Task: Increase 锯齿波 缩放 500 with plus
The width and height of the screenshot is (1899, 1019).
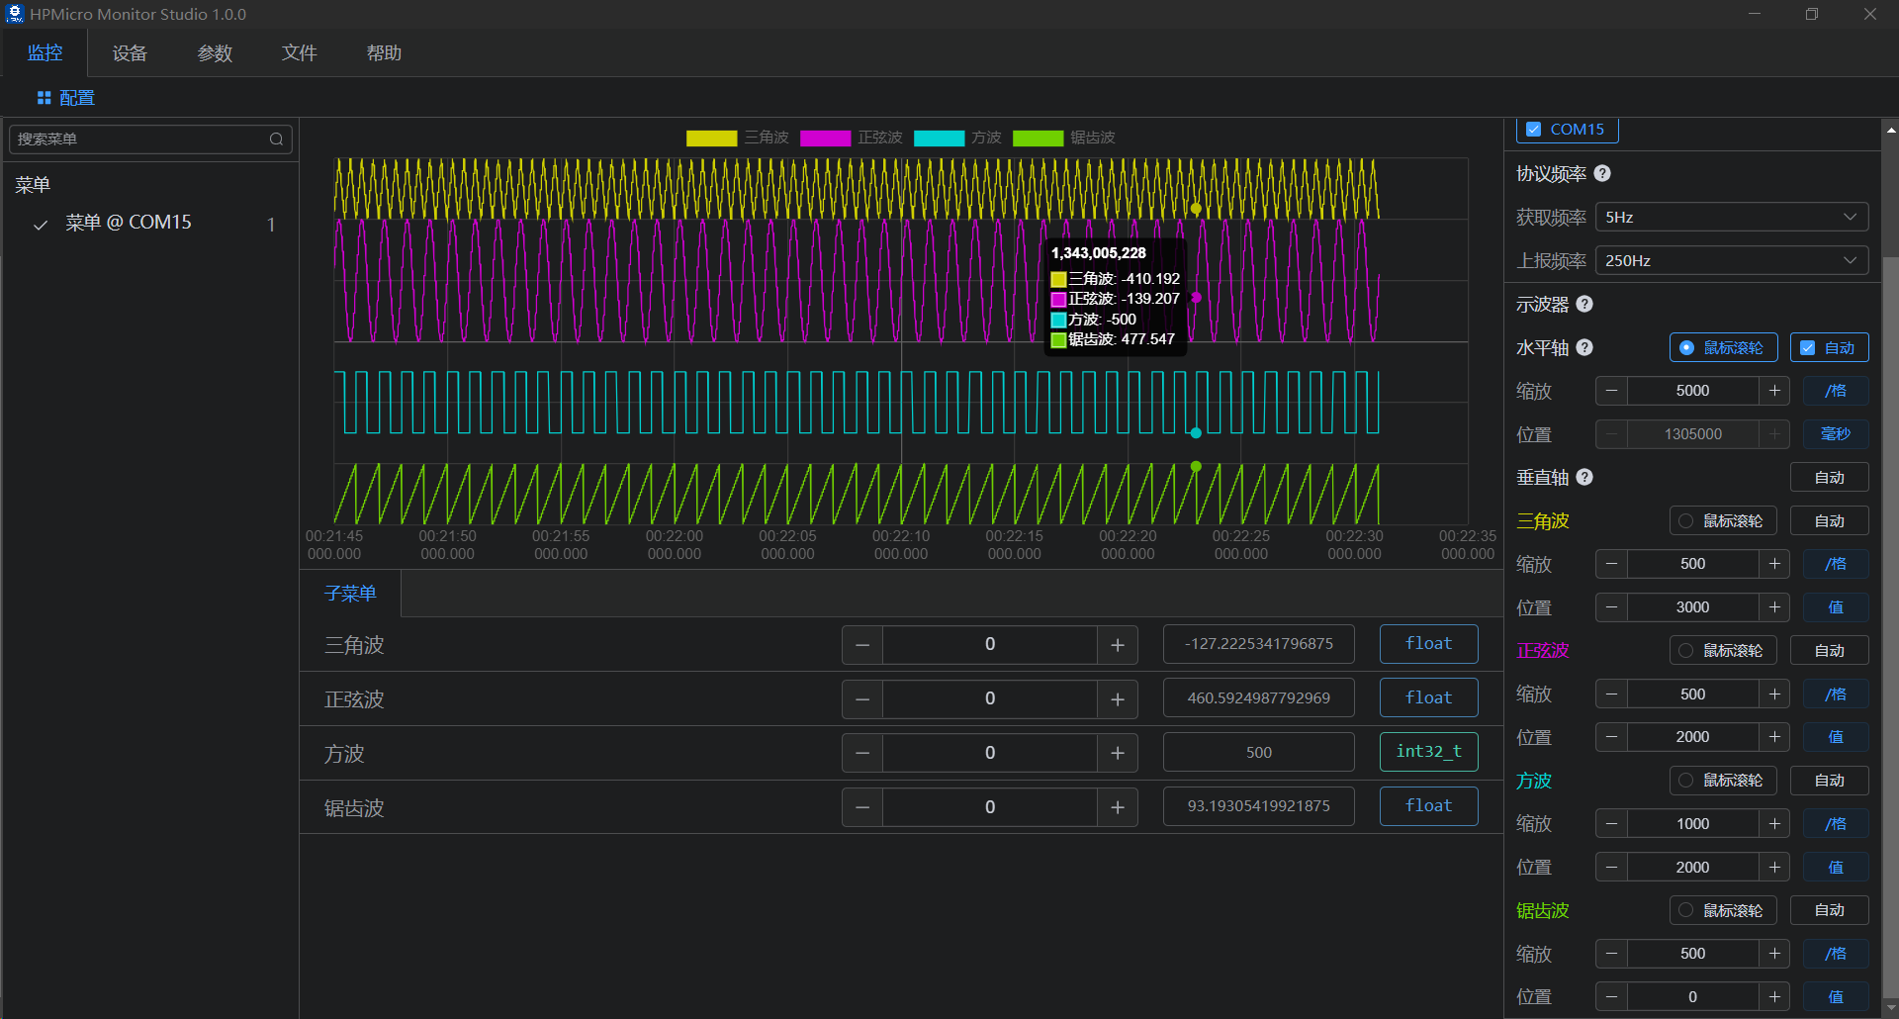Action: (1774, 954)
